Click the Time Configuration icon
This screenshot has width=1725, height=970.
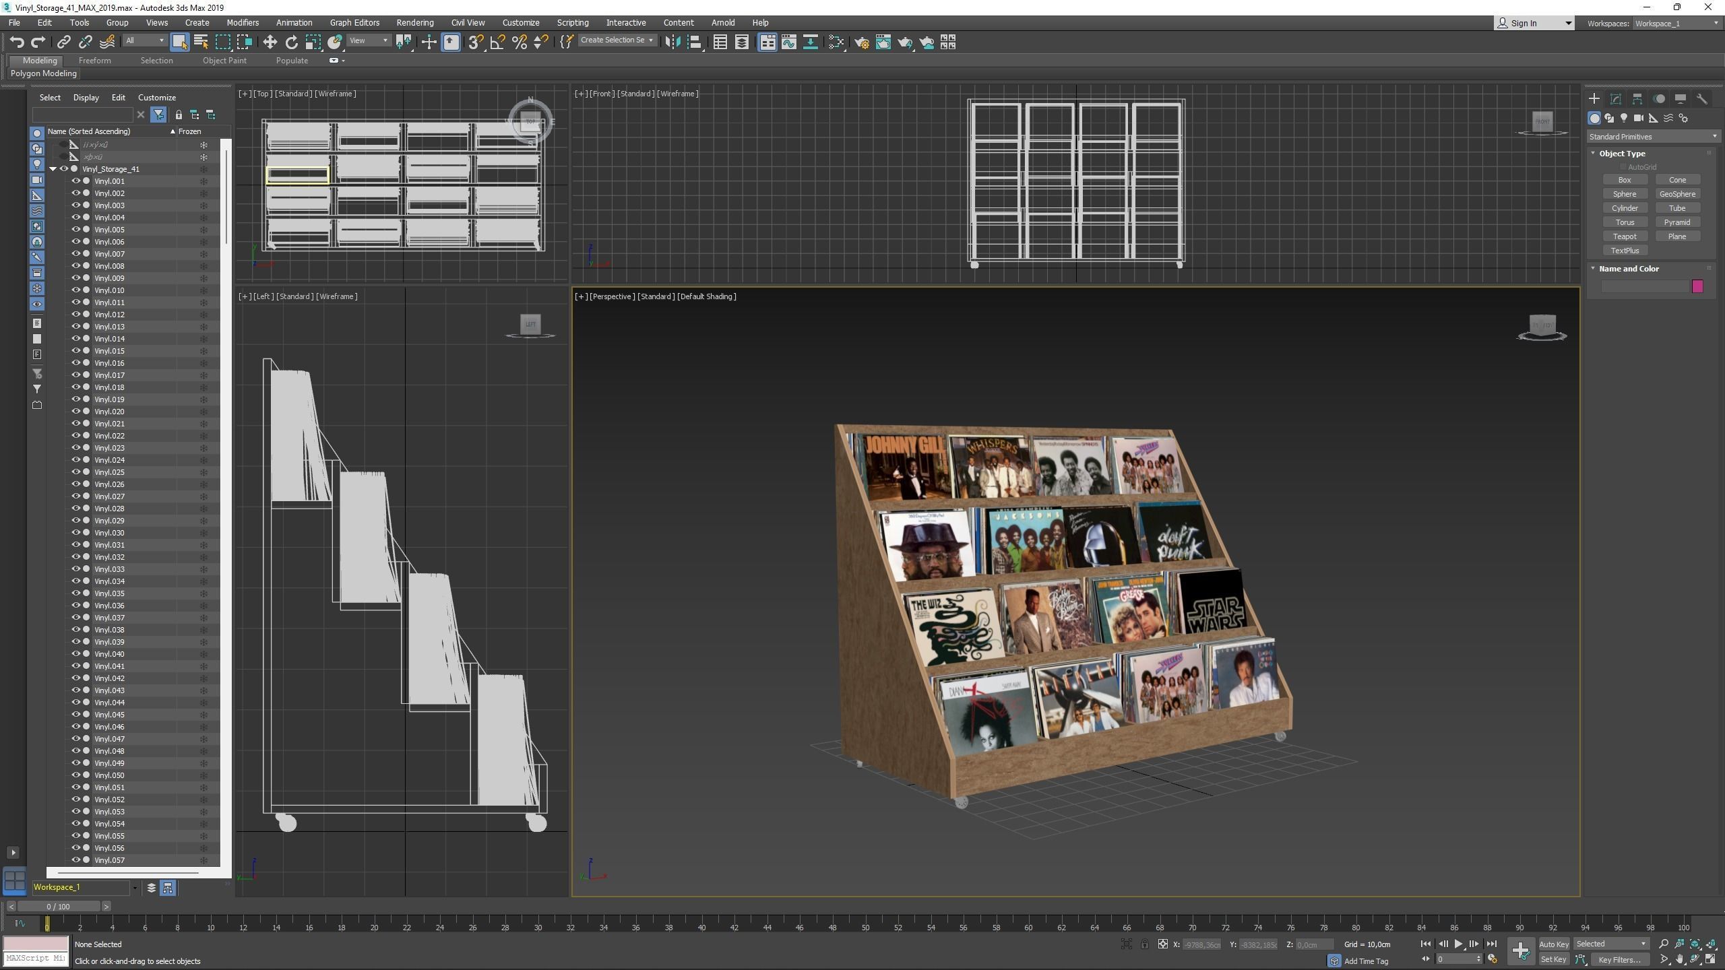coord(1492,959)
